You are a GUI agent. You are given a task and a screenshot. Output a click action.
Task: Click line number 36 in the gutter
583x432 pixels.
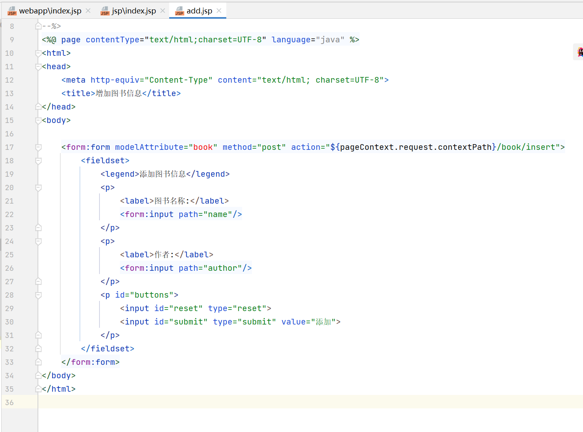pos(9,403)
